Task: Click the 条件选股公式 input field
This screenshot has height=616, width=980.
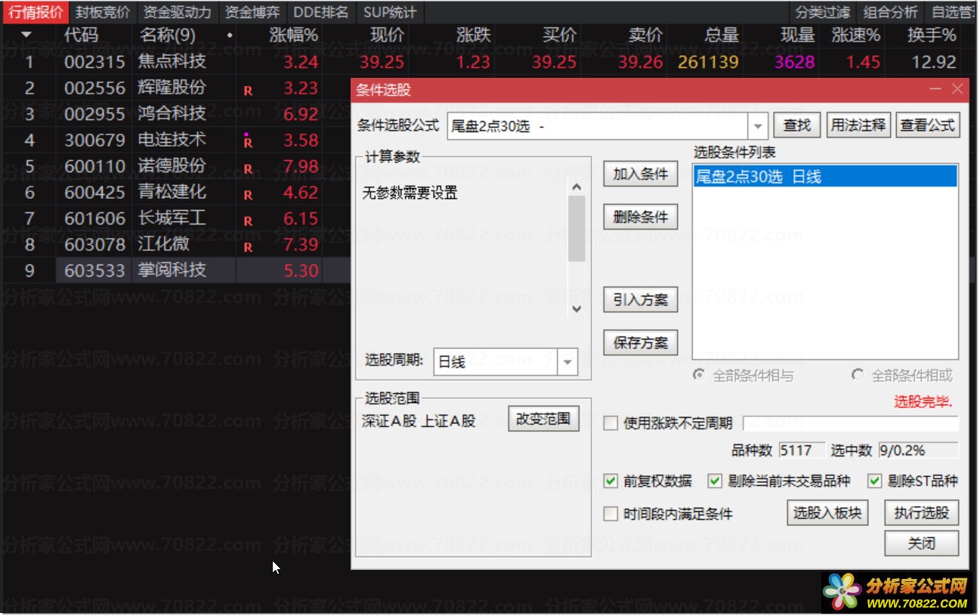Action: pos(598,126)
